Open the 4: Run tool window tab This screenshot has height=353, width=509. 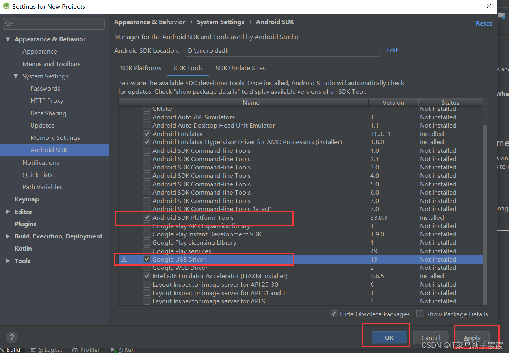[123, 350]
